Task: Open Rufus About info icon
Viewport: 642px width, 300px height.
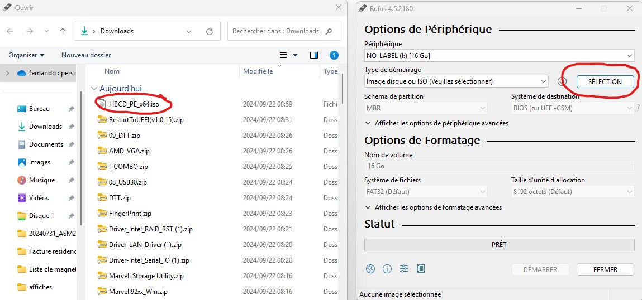Action: (387, 269)
